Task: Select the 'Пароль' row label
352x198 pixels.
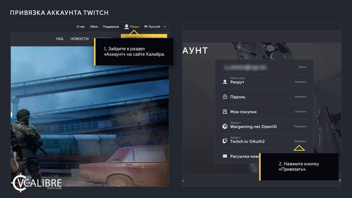Action: (238, 97)
